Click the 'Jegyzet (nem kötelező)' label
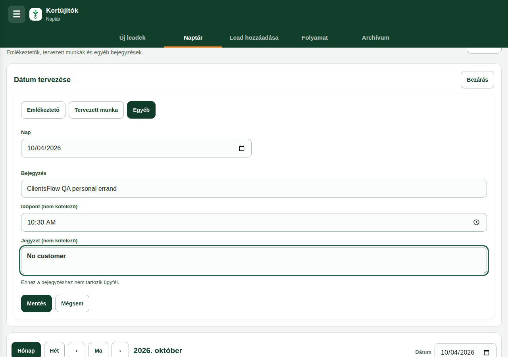508x357 pixels. [x=49, y=241]
